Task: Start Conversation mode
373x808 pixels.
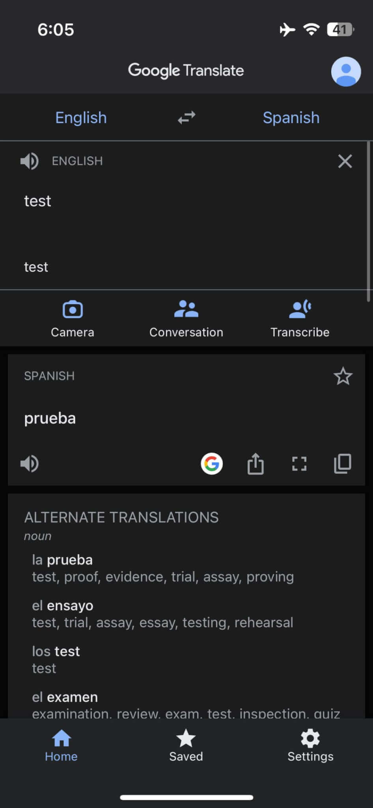Action: [186, 319]
